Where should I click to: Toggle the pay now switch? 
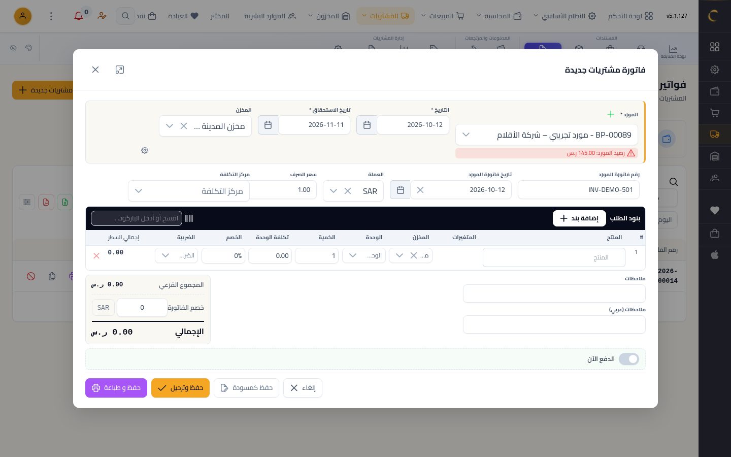point(629,359)
